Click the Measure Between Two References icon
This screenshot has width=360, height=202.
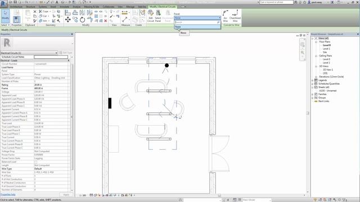(x=125, y=20)
